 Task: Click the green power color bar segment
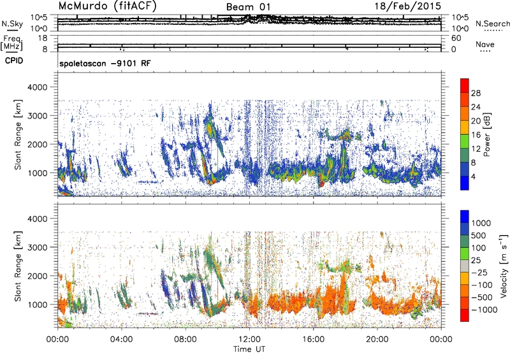coord(465,141)
